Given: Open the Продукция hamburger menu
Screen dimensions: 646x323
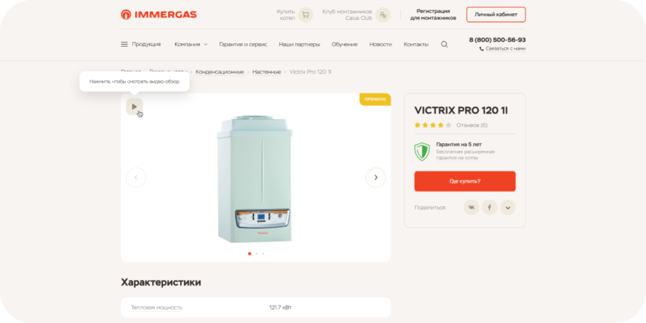Looking at the screenshot, I should click(141, 44).
